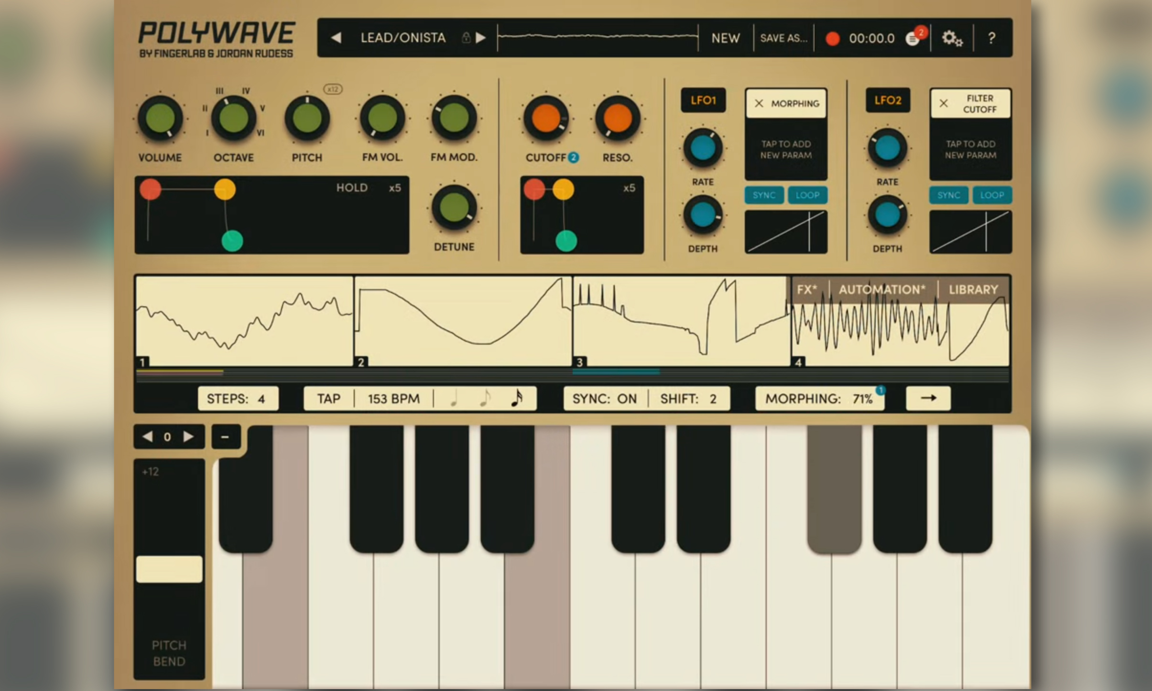Viewport: 1152px width, 691px height.
Task: Open the next preset arrow
Action: coord(482,38)
